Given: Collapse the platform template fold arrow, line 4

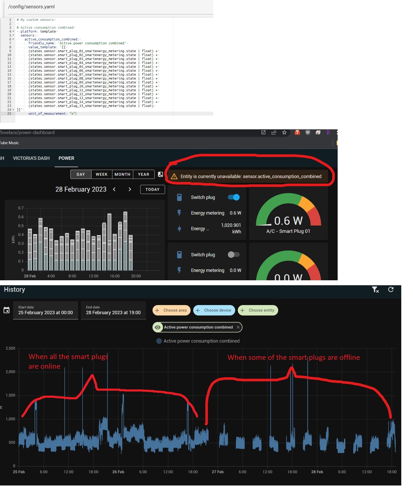Looking at the screenshot, I should (13, 32).
